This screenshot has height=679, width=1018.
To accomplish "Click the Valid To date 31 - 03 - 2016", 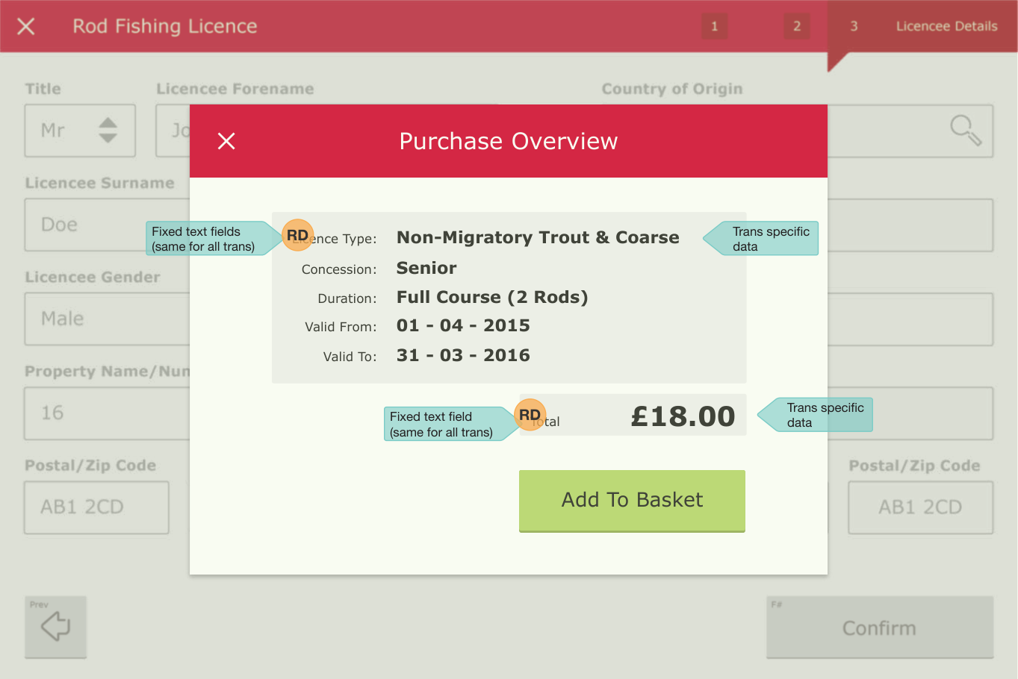I will 463,355.
